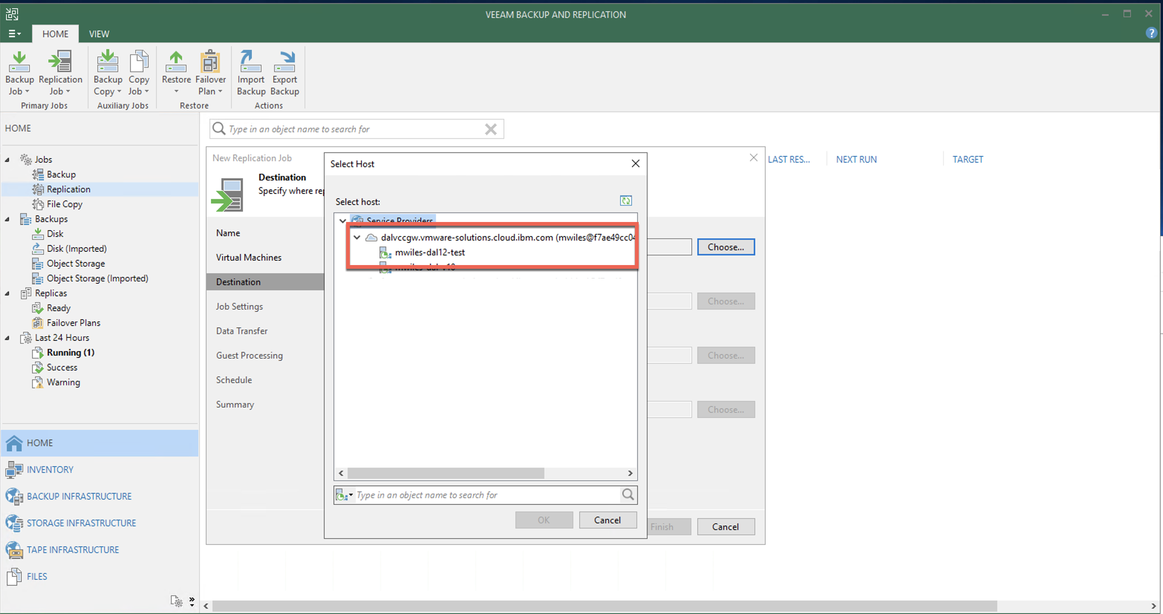Open the main hamburger menu
The image size is (1163, 614).
coord(14,34)
